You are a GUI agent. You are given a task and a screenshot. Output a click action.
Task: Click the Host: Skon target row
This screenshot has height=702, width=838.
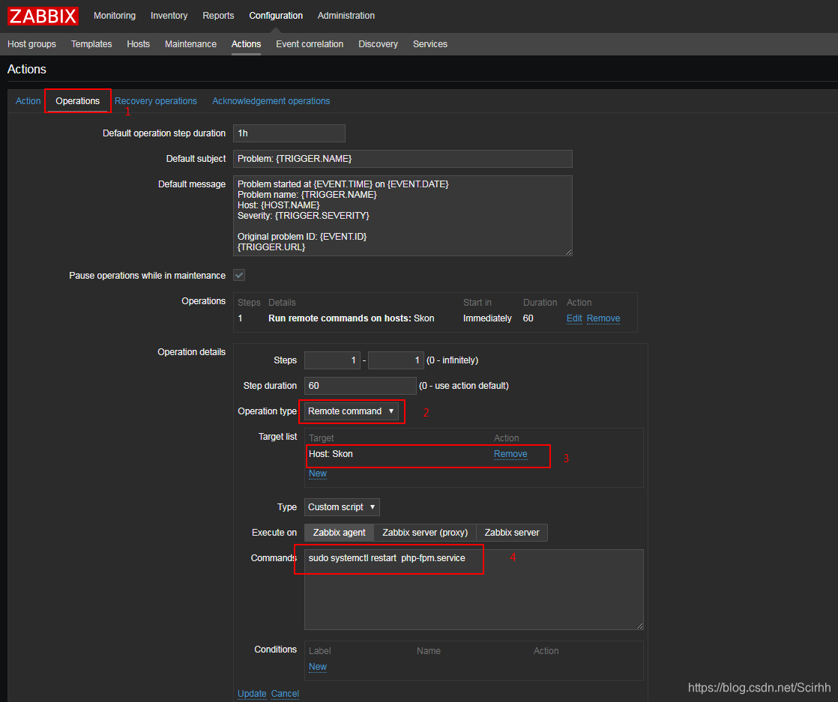tap(427, 454)
